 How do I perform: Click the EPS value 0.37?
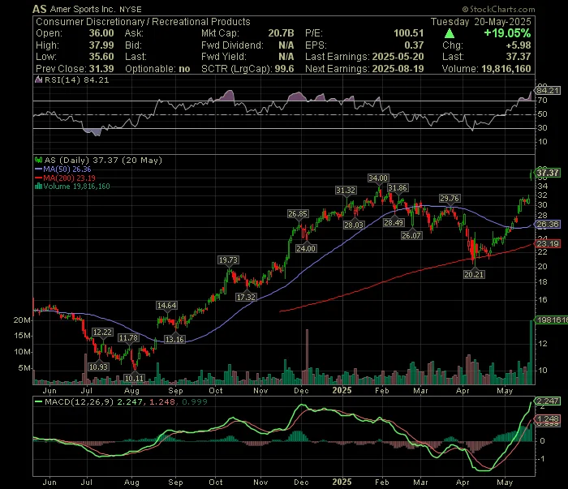(x=414, y=45)
